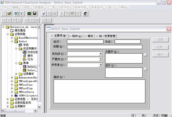Click the Align Top edges layout icon

click(x=14, y=20)
